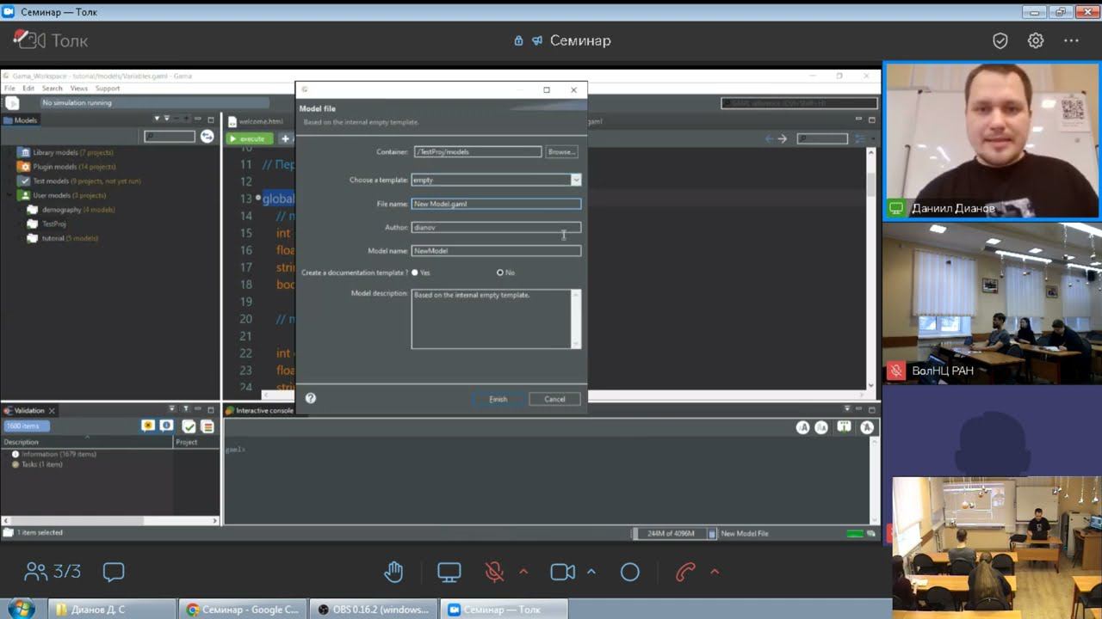Open the Support menu in Gama

(x=107, y=89)
